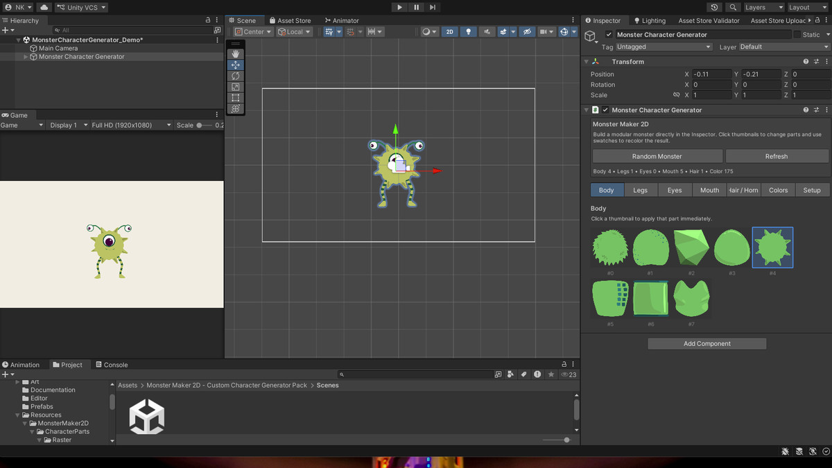Open the Undo History icon
The height and width of the screenshot is (468, 832).
pyautogui.click(x=715, y=7)
